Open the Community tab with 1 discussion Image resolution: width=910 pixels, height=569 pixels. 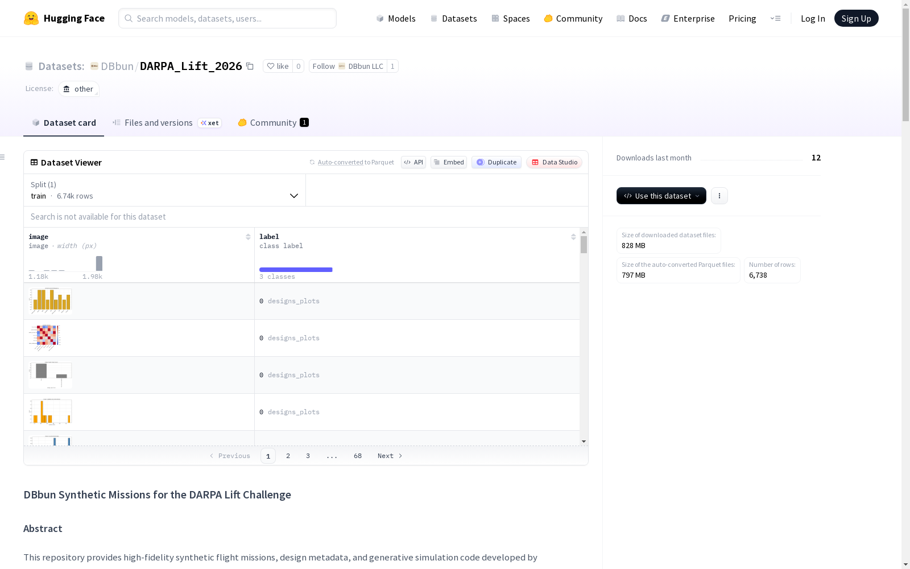coord(273,123)
